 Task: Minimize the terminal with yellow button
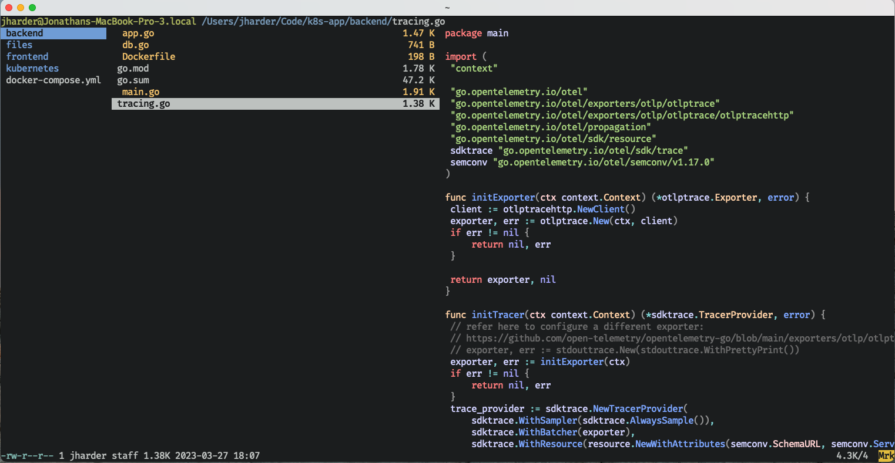click(21, 8)
